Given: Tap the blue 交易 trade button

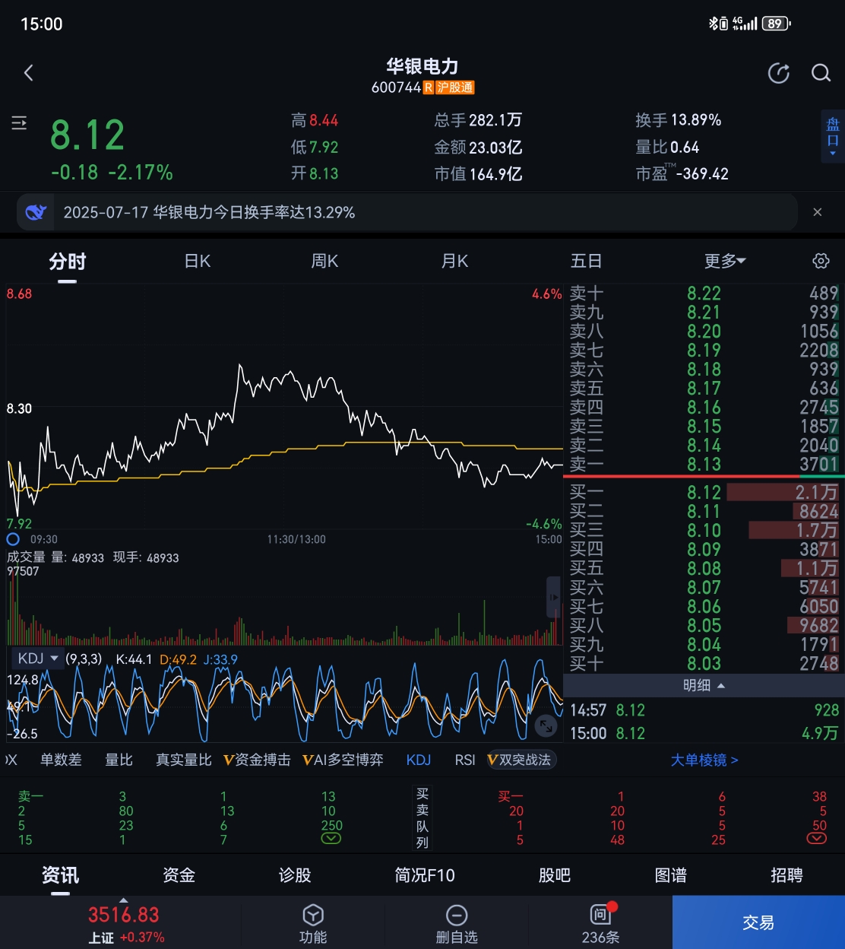Looking at the screenshot, I should click(x=758, y=922).
